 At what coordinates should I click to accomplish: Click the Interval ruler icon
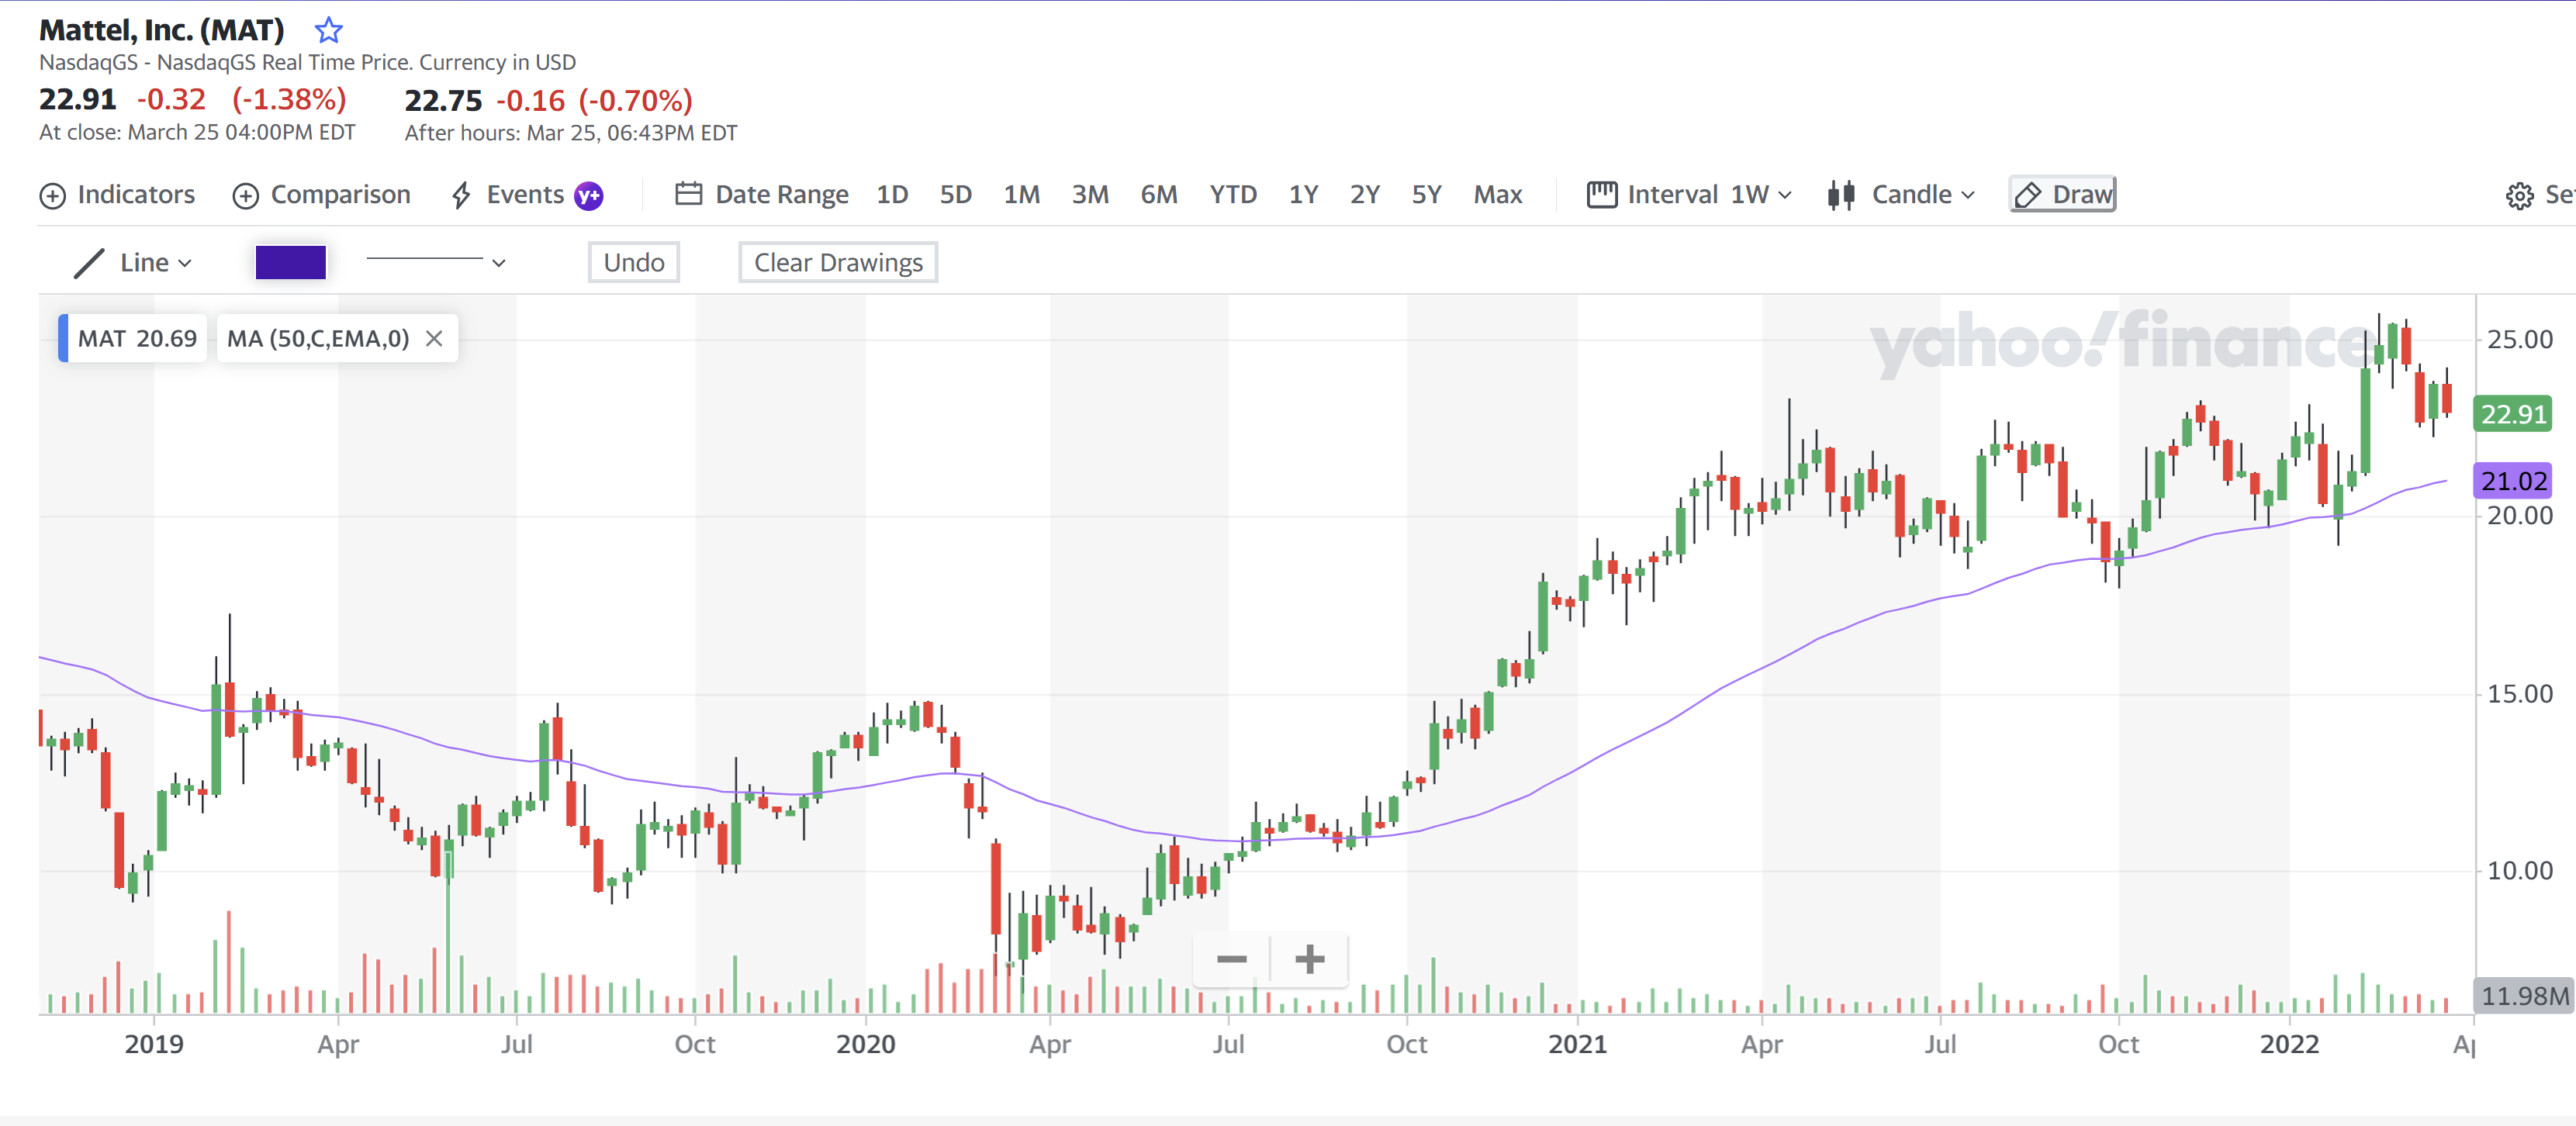tap(1601, 194)
